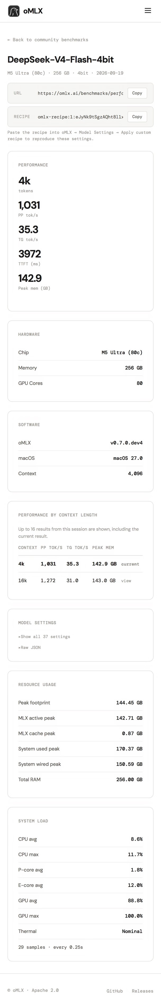Select the benchmark URL text field
Screen dimensions: 161x1004
point(80,93)
